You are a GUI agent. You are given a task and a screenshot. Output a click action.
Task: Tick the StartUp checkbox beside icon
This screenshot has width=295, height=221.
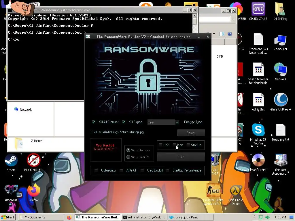tap(188, 145)
